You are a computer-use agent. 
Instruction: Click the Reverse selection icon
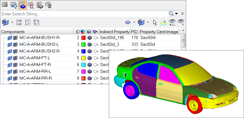click(36, 22)
